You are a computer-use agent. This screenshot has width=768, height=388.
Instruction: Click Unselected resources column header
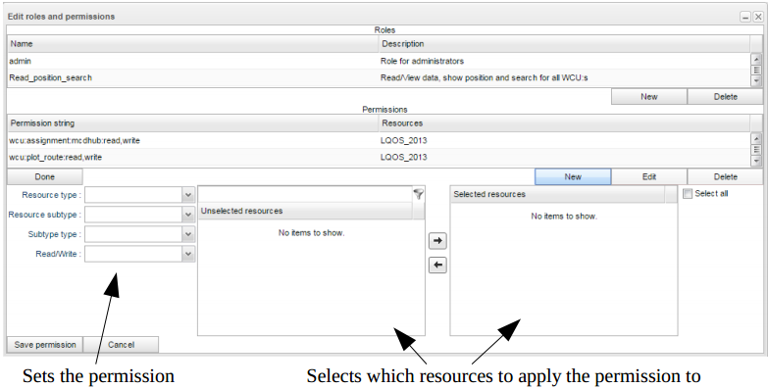coord(305,211)
